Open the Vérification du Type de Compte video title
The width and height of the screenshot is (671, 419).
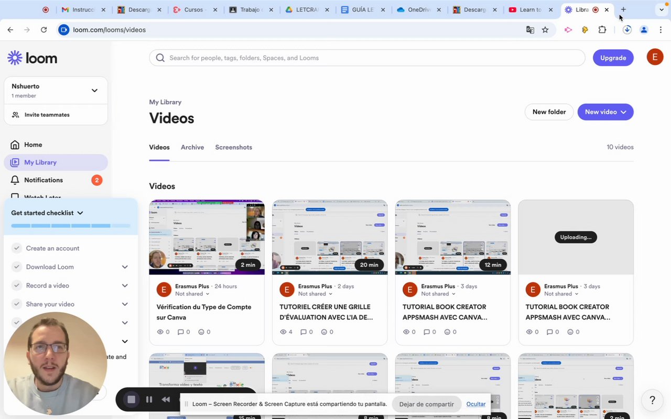tap(204, 312)
